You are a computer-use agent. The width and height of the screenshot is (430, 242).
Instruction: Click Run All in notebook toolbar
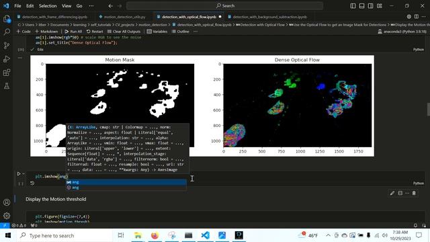pyautogui.click(x=73, y=32)
